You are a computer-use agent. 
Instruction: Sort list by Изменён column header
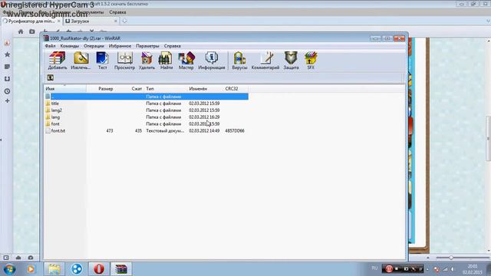pos(198,89)
